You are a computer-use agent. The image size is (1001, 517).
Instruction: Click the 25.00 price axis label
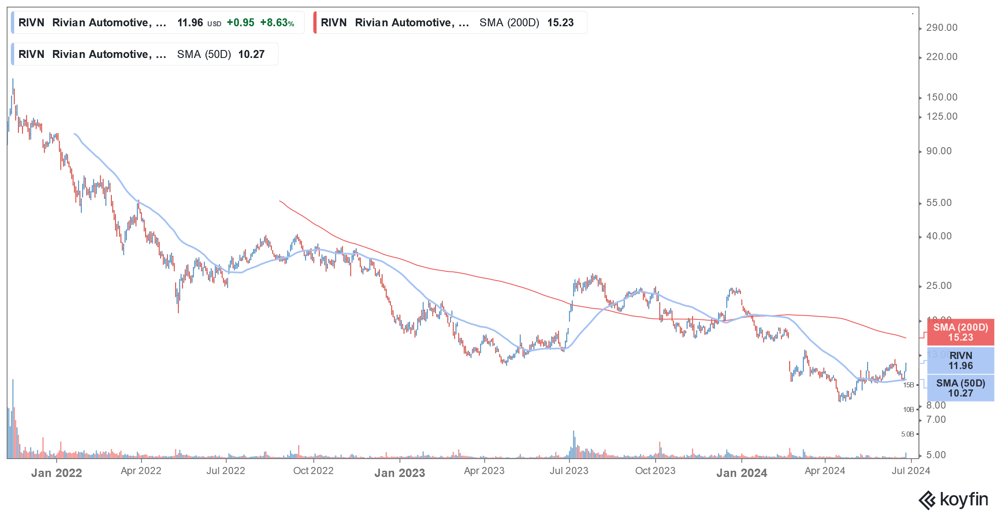click(x=939, y=286)
